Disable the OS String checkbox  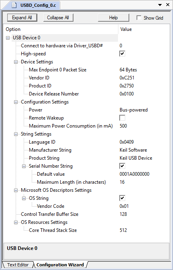pos(122,198)
